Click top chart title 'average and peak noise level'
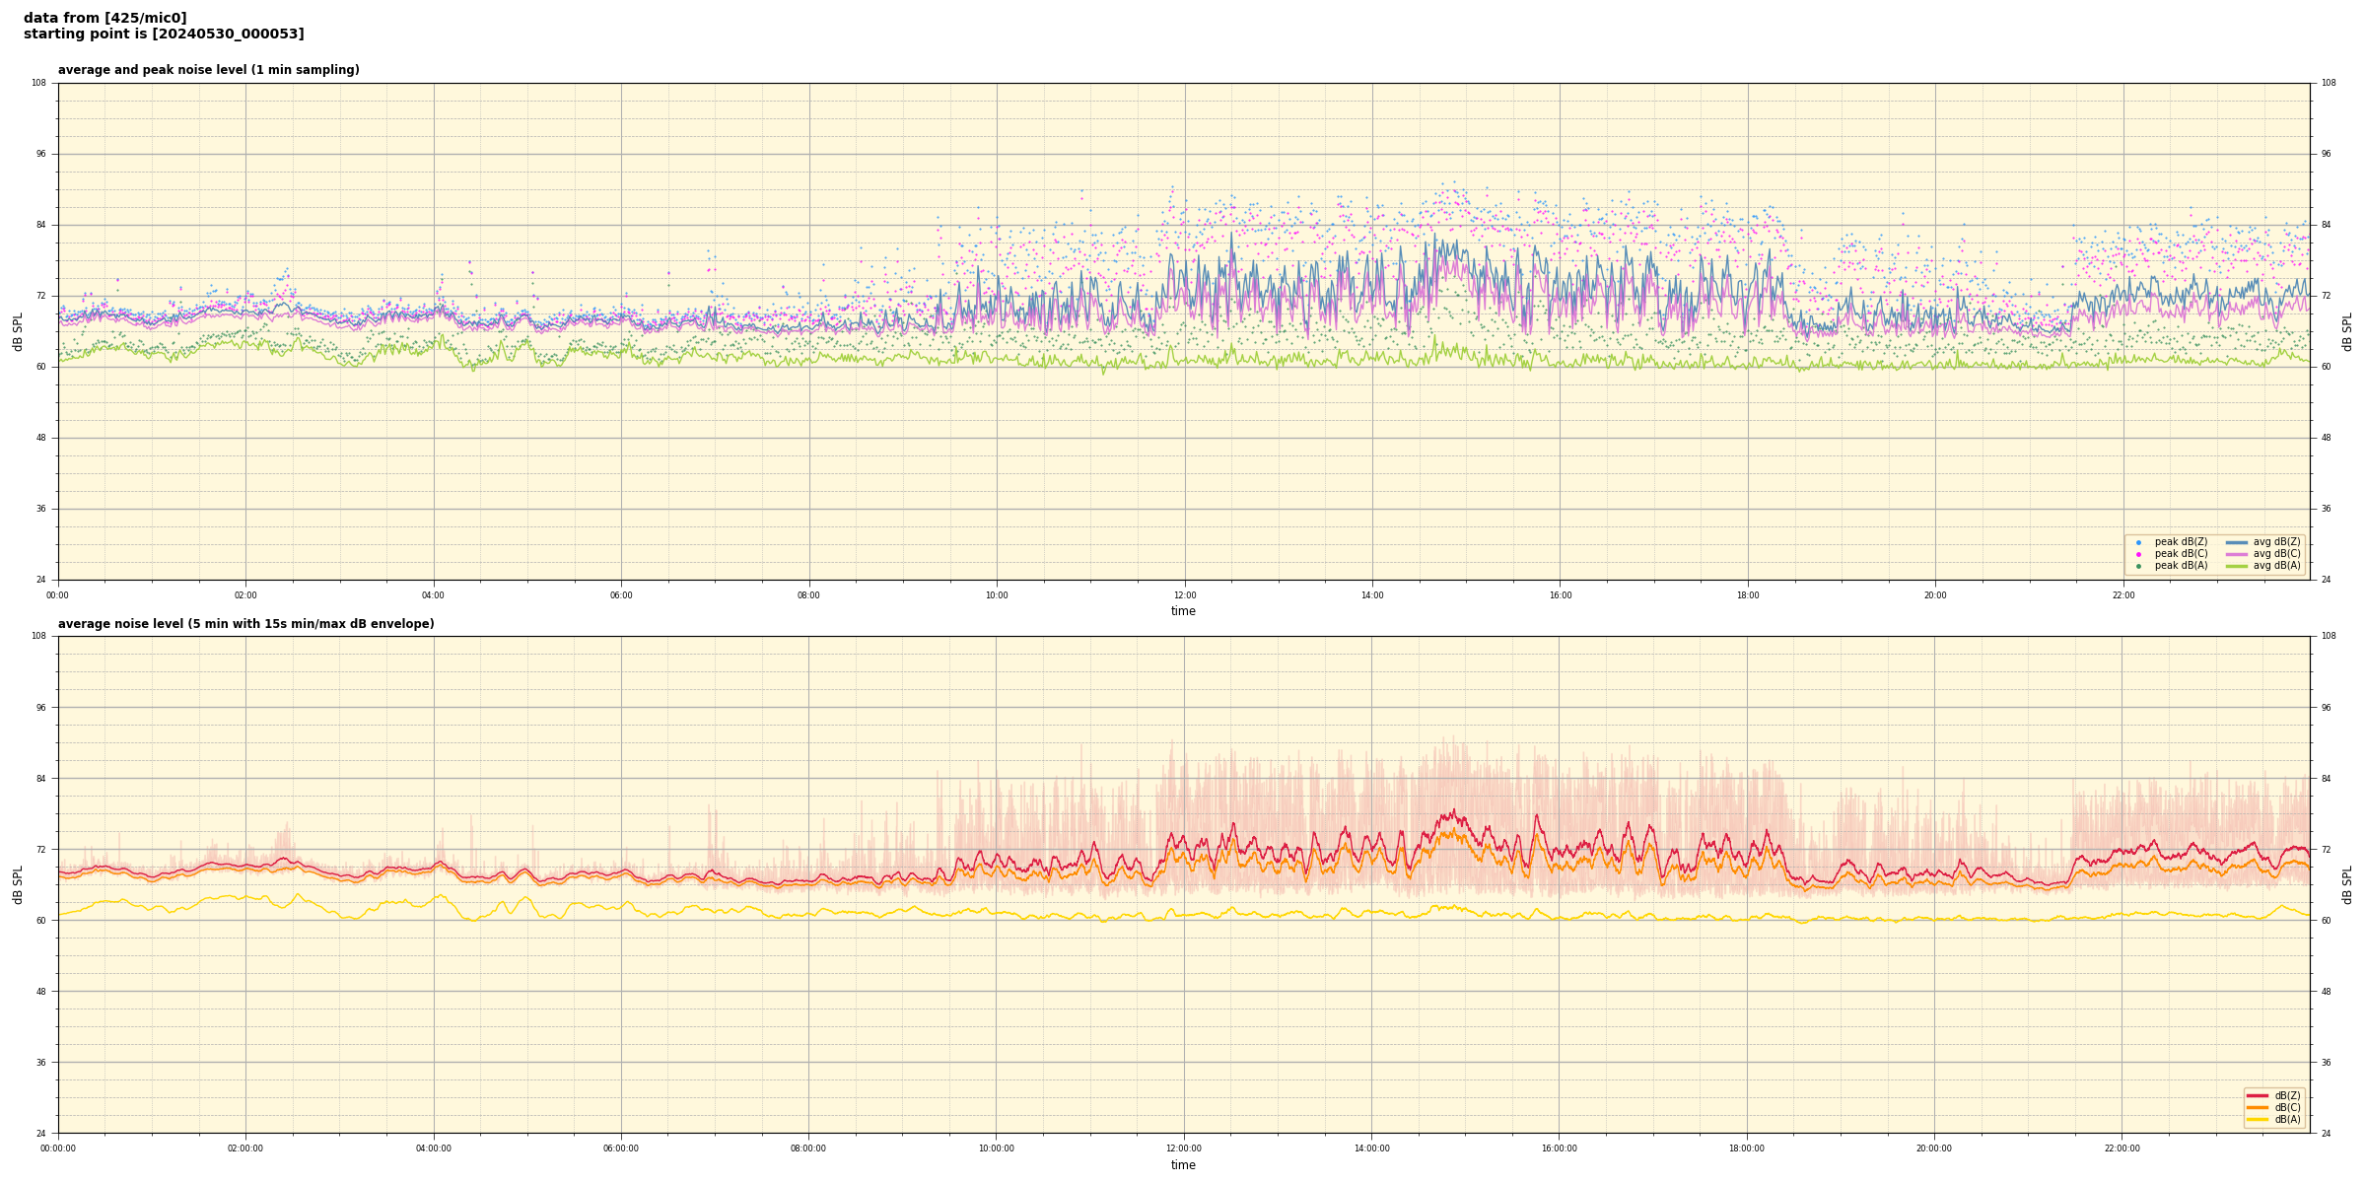The width and height of the screenshot is (2366, 1183). point(208,70)
